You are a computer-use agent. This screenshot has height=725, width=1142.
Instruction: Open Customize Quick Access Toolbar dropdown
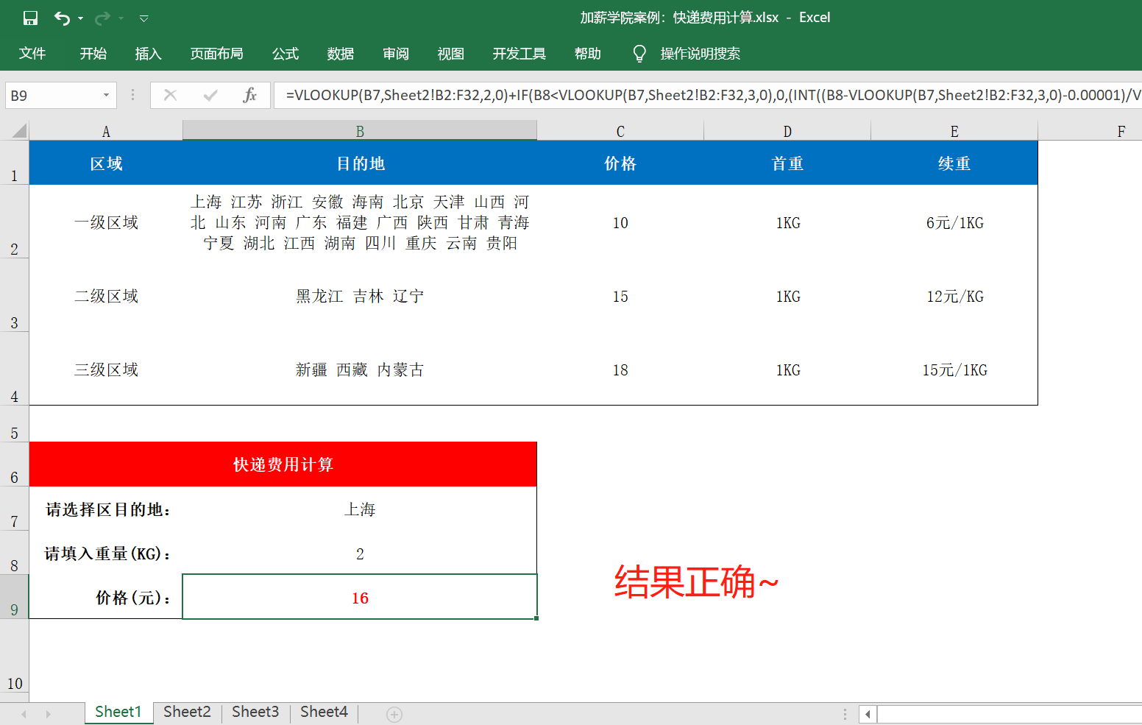(144, 18)
